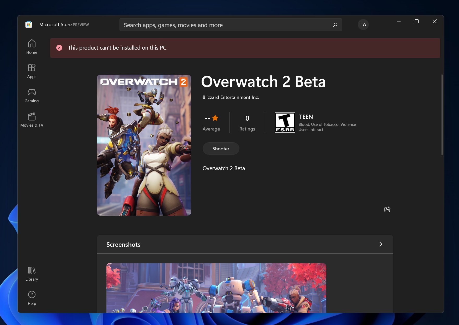Image resolution: width=459 pixels, height=325 pixels.
Task: Open Movies & TV section
Action: [32, 120]
